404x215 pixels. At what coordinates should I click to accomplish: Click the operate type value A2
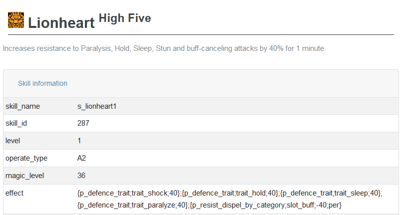coord(82,158)
